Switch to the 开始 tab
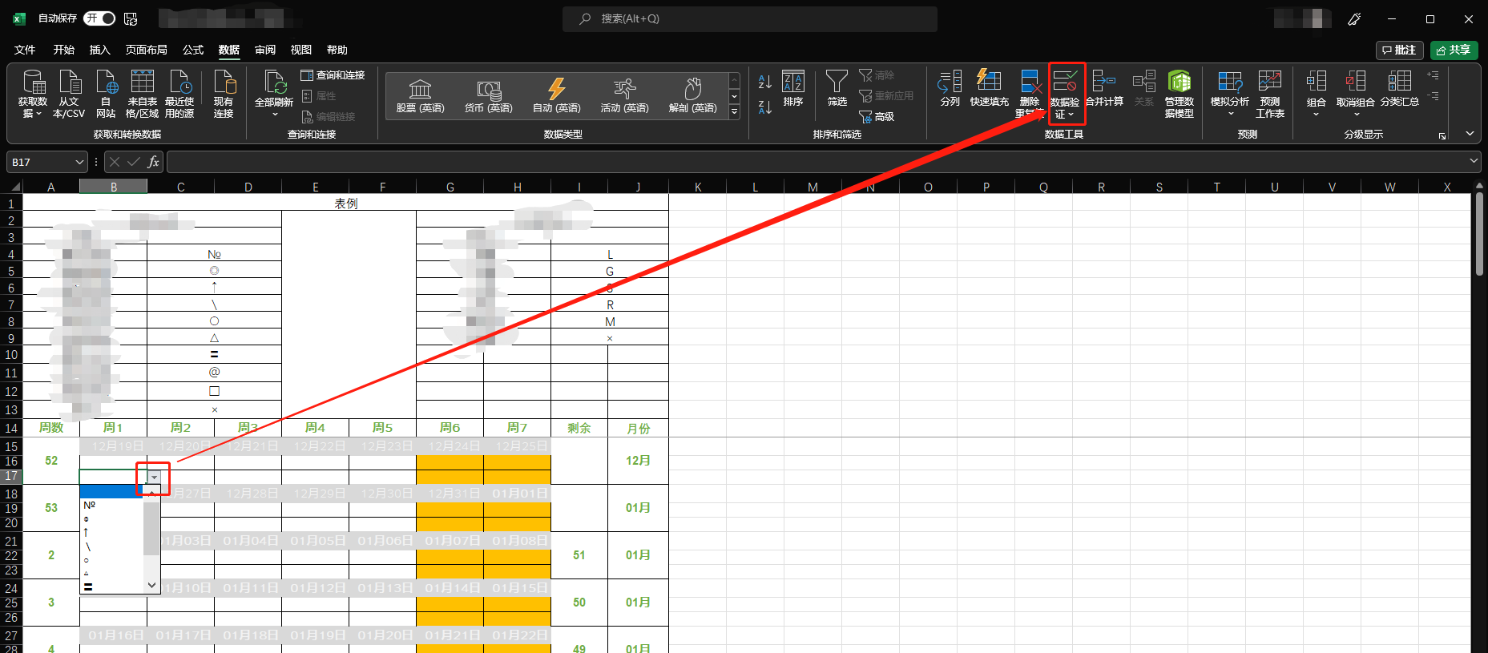Viewport: 1488px width, 653px height. (64, 50)
